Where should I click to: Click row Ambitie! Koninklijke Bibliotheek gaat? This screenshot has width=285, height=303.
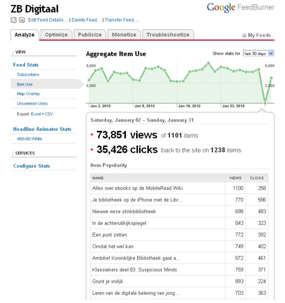point(179,258)
